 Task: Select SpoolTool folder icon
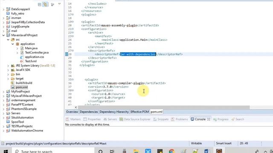8,122
